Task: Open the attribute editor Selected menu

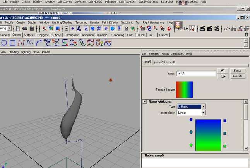Action: click(154, 54)
